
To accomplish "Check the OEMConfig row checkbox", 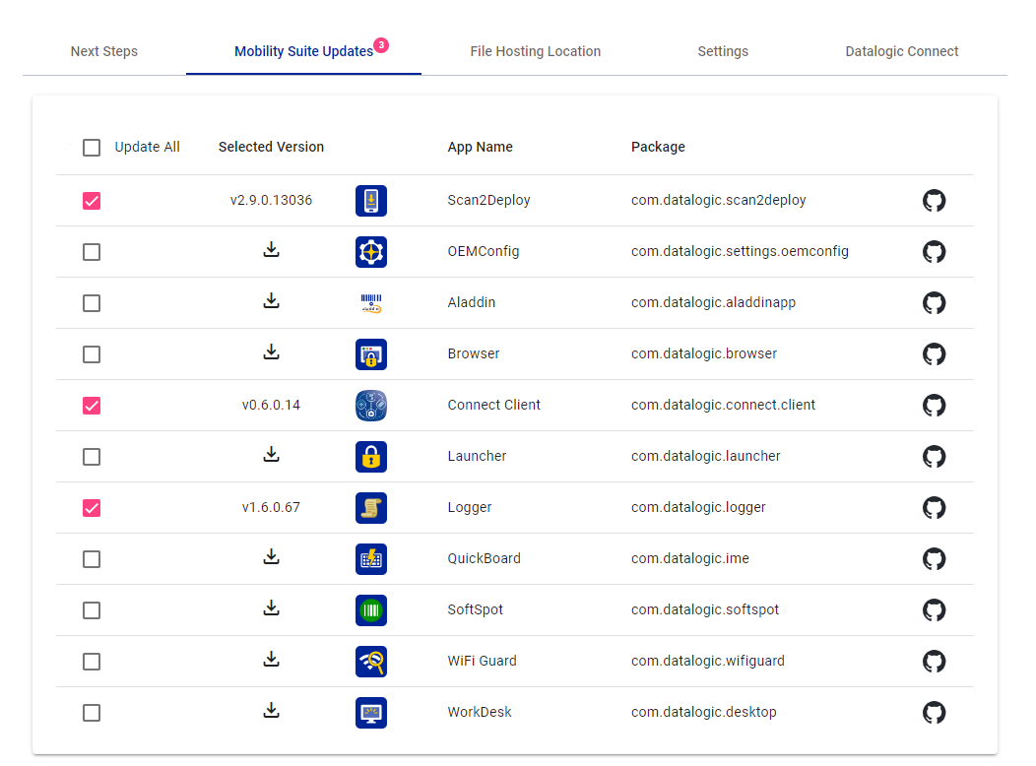I will 92,252.
